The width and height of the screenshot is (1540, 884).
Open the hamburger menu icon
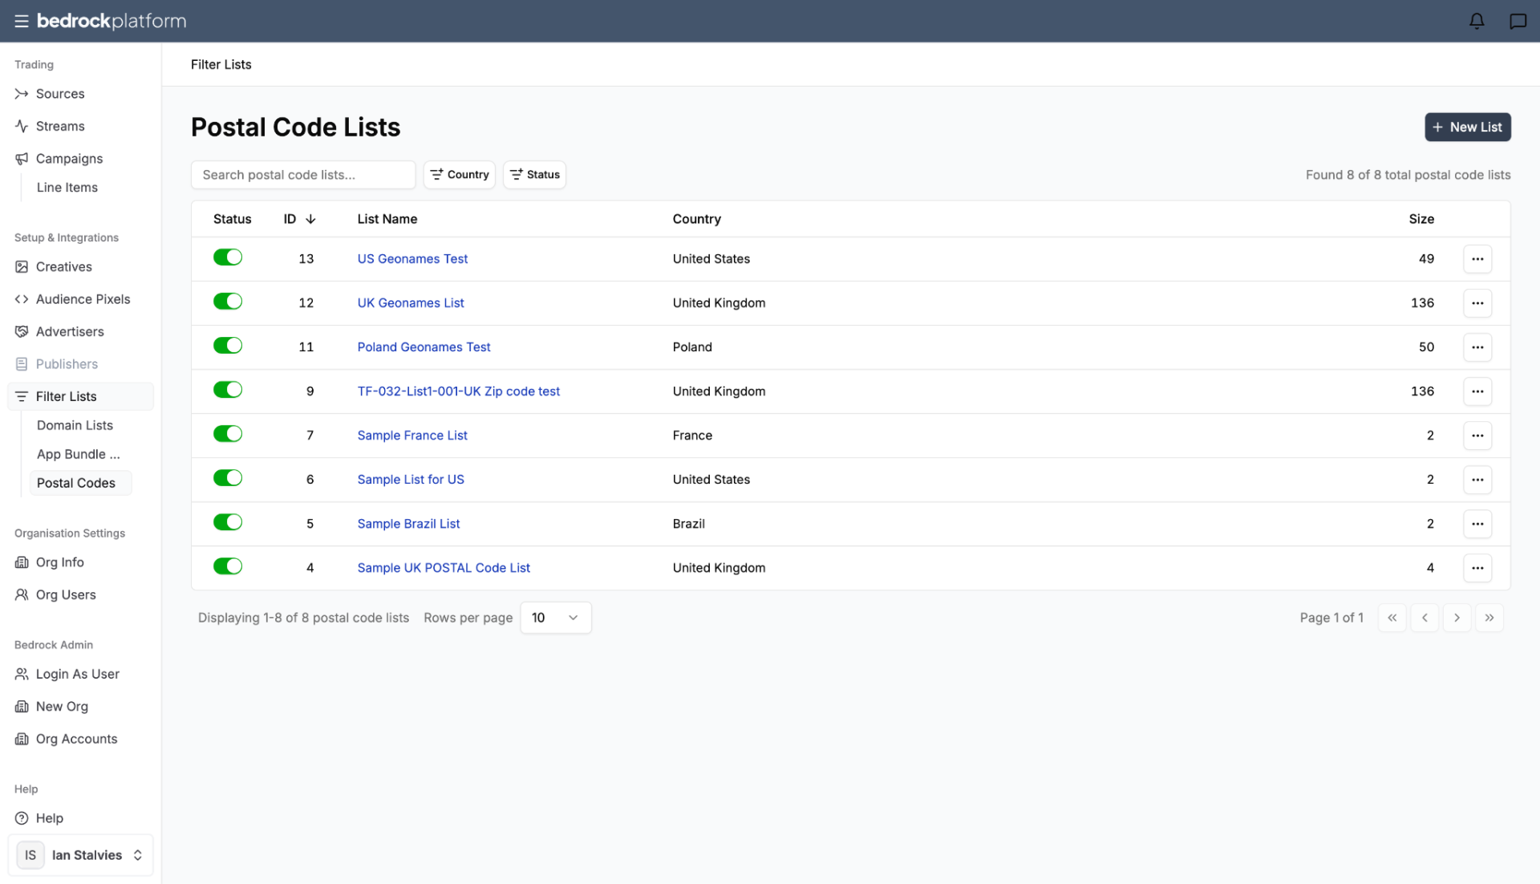(x=22, y=21)
